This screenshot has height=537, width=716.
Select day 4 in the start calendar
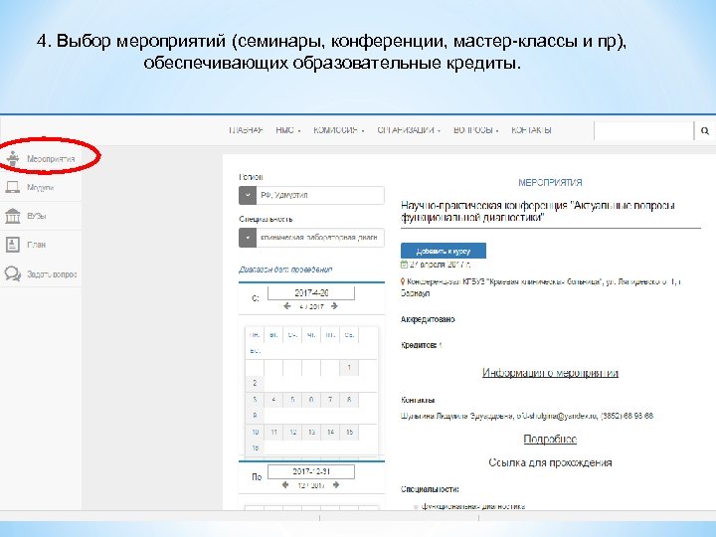(273, 400)
